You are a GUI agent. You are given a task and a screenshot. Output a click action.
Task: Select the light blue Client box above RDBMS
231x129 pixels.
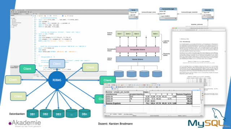click(57, 64)
